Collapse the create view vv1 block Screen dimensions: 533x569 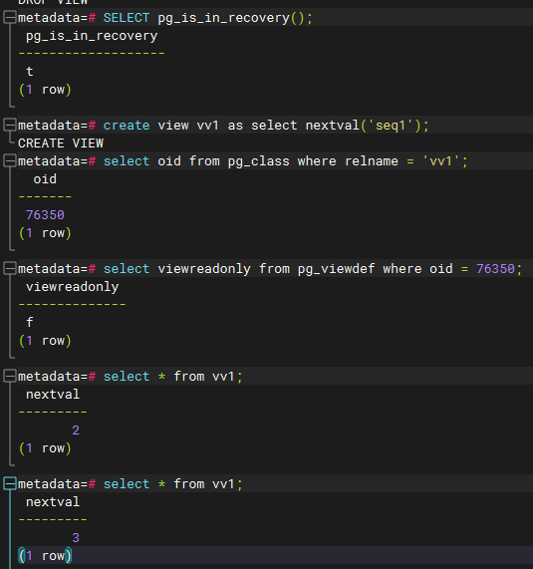9,126
